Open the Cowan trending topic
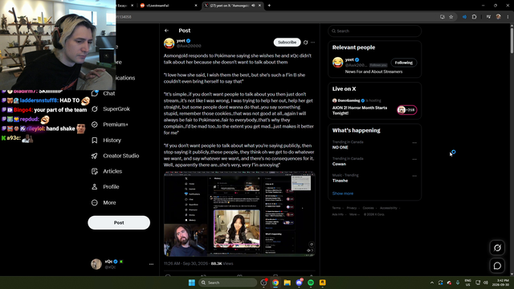The width and height of the screenshot is (514, 289). (x=339, y=164)
